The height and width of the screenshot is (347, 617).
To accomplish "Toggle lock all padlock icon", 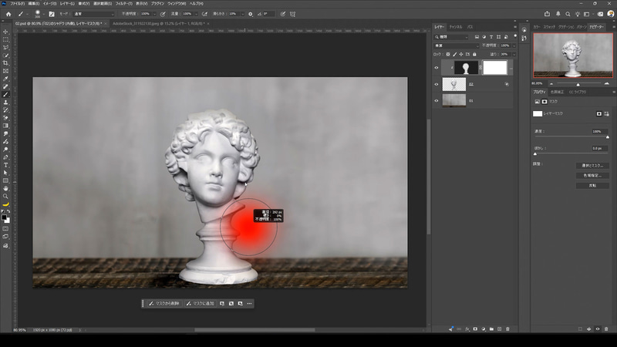I will [474, 54].
